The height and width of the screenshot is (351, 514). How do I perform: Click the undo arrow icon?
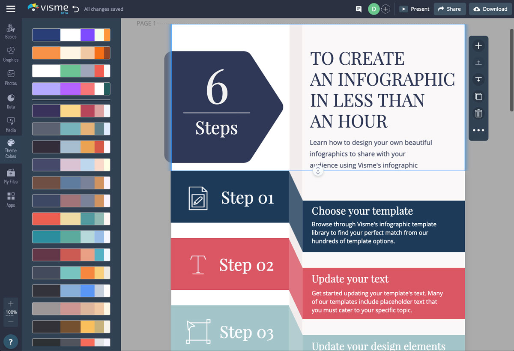pyautogui.click(x=76, y=9)
